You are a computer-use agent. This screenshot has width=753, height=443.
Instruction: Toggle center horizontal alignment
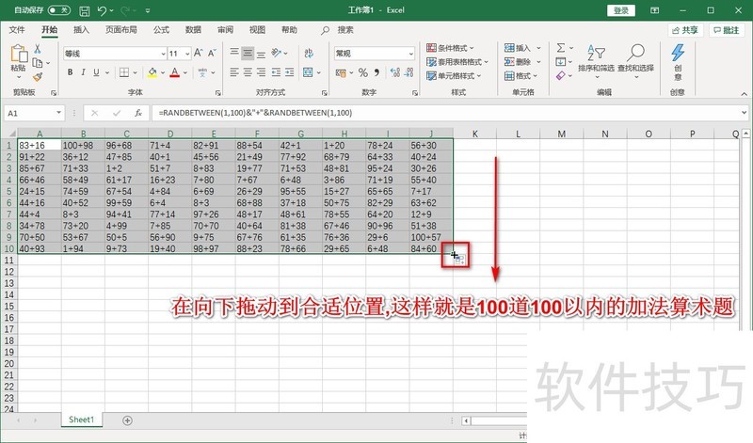pyautogui.click(x=248, y=72)
